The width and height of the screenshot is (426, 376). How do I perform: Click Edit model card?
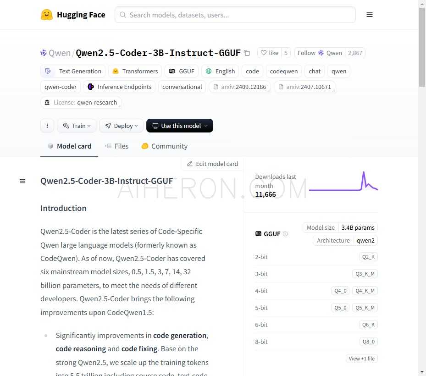212,164
